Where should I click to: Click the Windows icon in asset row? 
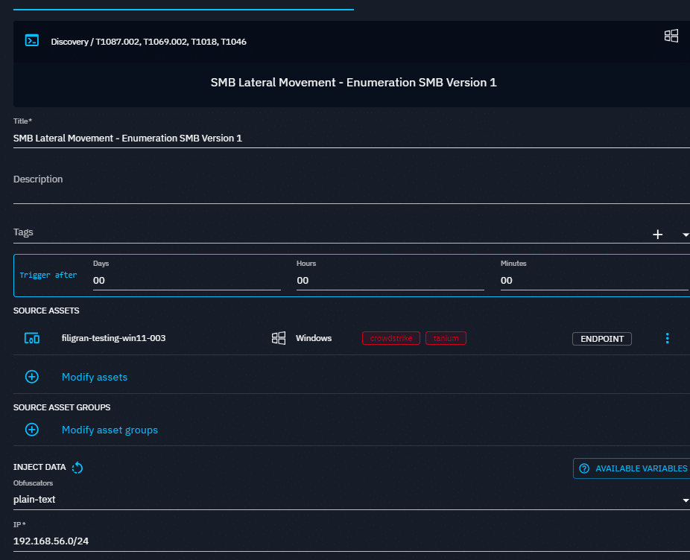click(x=279, y=338)
